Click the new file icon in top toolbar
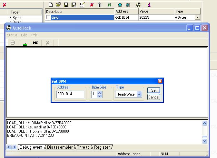 coord(51,5)
